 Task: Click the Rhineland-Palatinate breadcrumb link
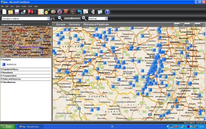(96, 24)
